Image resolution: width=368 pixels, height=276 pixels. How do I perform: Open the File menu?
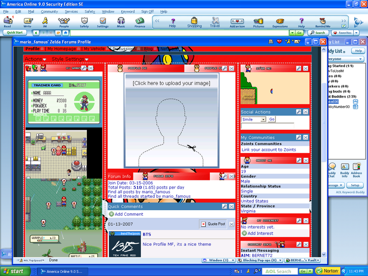6,11
